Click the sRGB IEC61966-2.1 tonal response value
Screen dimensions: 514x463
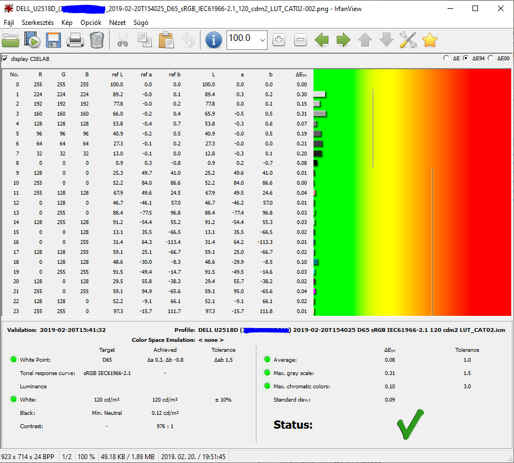coord(107,373)
